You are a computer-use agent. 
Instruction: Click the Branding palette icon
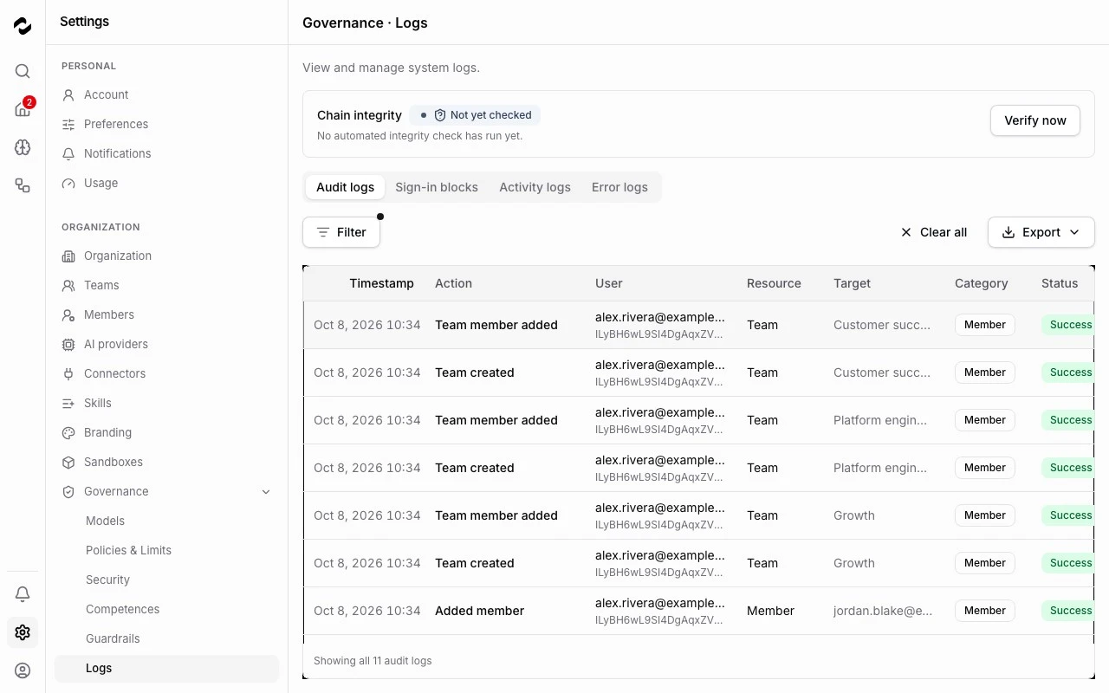(x=68, y=433)
